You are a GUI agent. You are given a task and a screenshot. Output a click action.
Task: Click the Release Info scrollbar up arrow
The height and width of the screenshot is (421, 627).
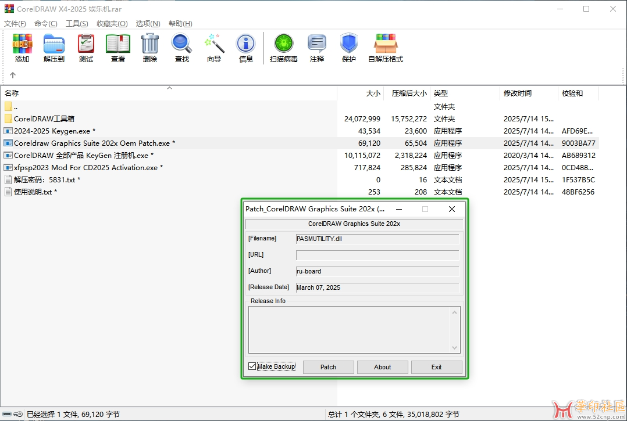pos(455,312)
